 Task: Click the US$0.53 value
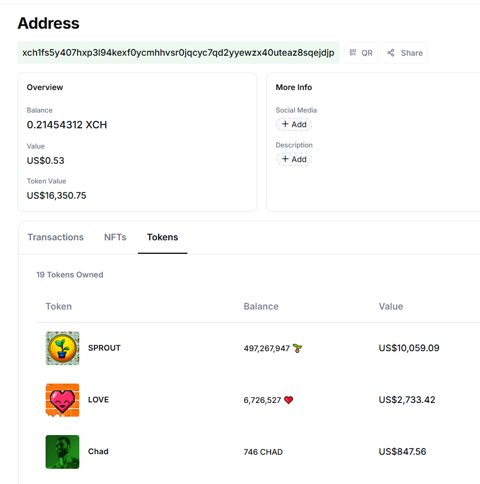[46, 160]
